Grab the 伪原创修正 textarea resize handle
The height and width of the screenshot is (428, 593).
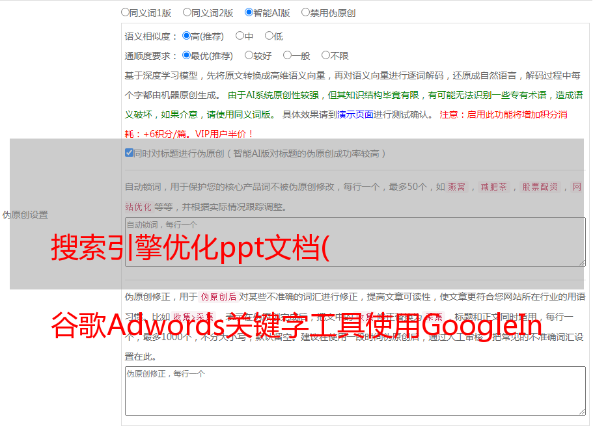[582, 412]
